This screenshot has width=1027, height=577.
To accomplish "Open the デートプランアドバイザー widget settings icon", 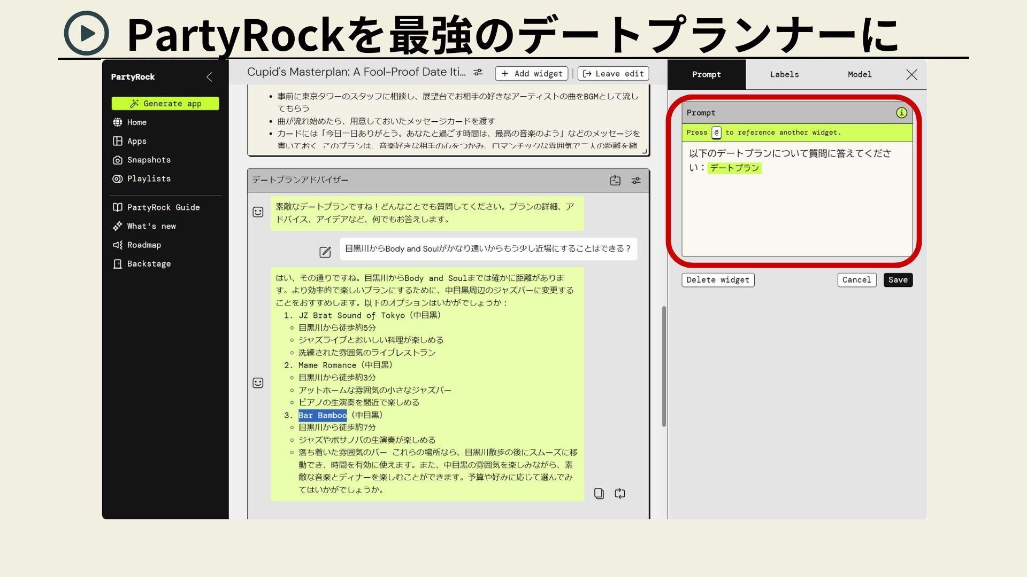I will point(636,181).
